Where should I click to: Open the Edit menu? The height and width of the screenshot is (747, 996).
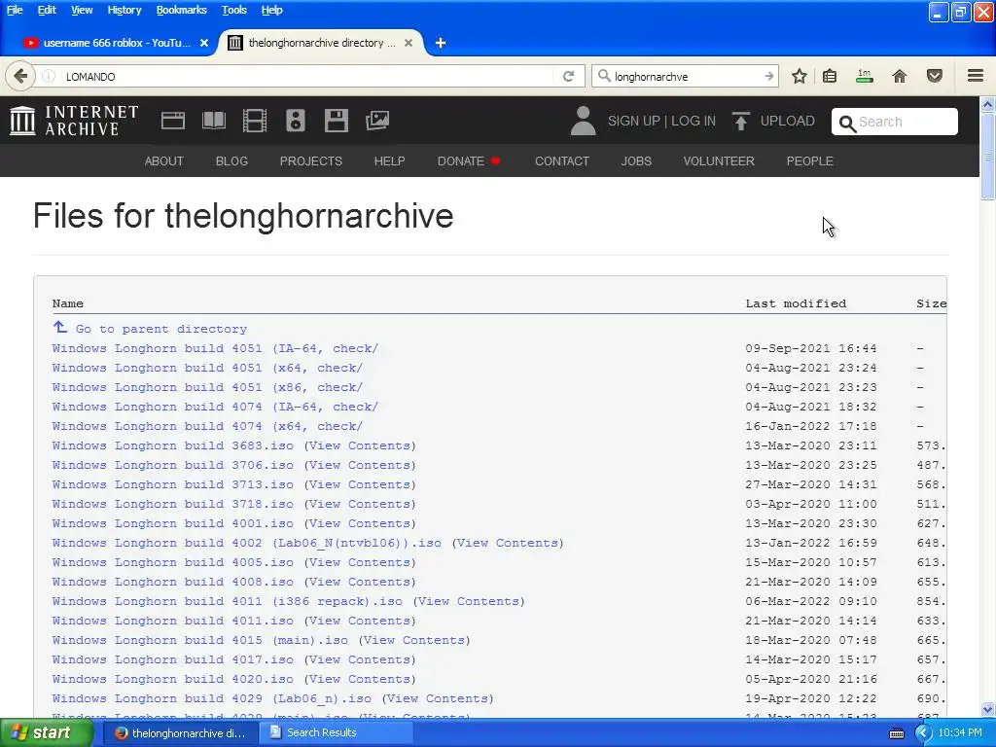[47, 10]
